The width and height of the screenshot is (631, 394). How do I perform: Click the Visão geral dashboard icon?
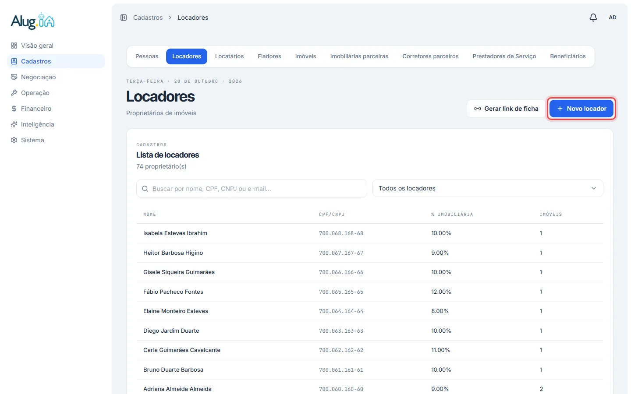[14, 46]
